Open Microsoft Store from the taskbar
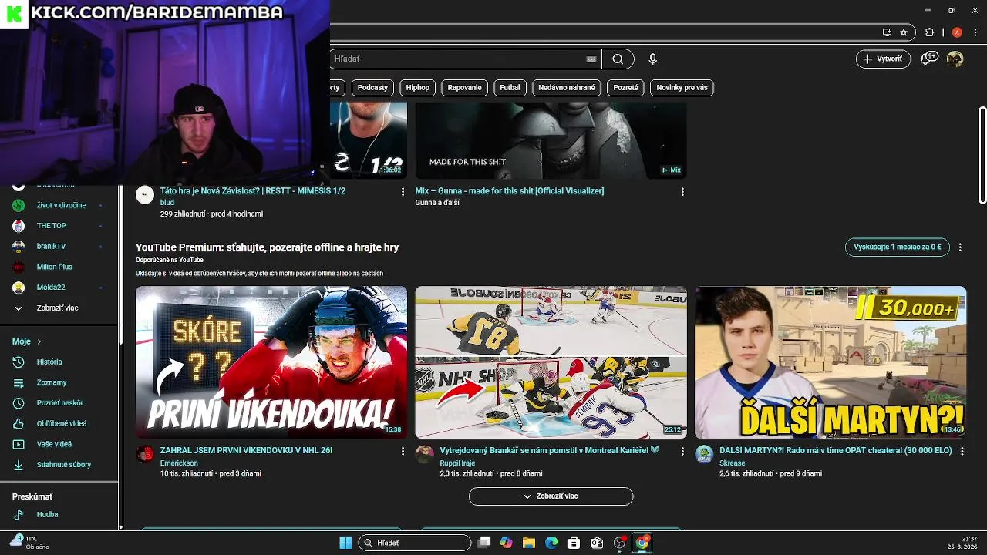This screenshot has height=555, width=987. point(574,543)
